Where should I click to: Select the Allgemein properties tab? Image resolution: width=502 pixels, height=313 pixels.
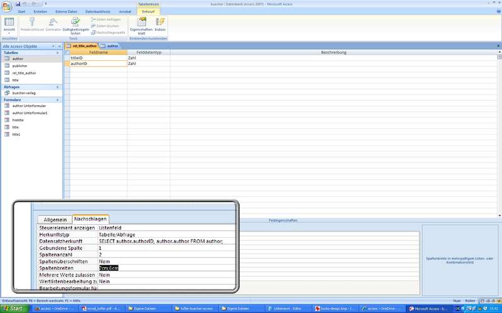point(55,220)
